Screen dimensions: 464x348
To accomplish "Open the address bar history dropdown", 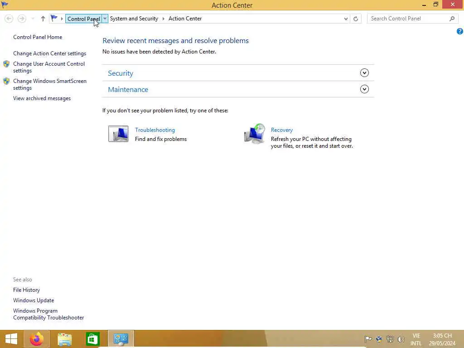I will tap(346, 19).
